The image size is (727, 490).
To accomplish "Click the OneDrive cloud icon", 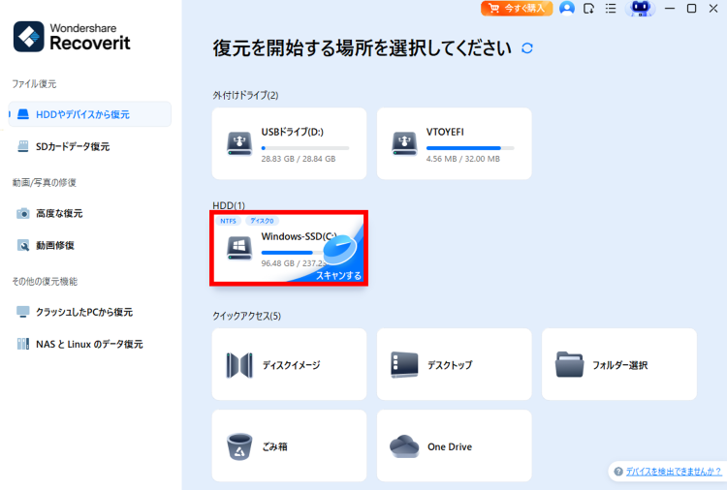I will pos(404,446).
